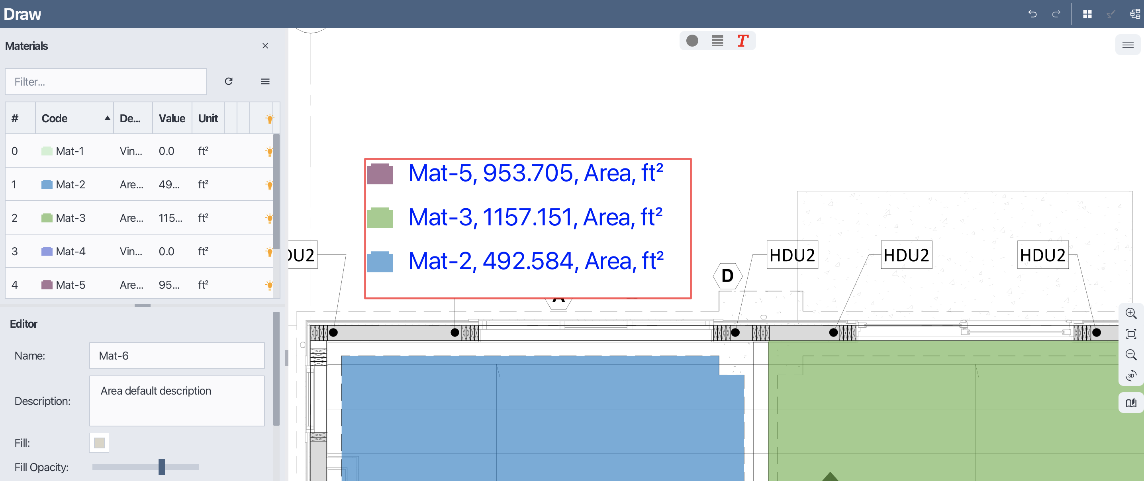
Task: Toggle highlight lightbulb for Mat-5
Action: (x=270, y=285)
